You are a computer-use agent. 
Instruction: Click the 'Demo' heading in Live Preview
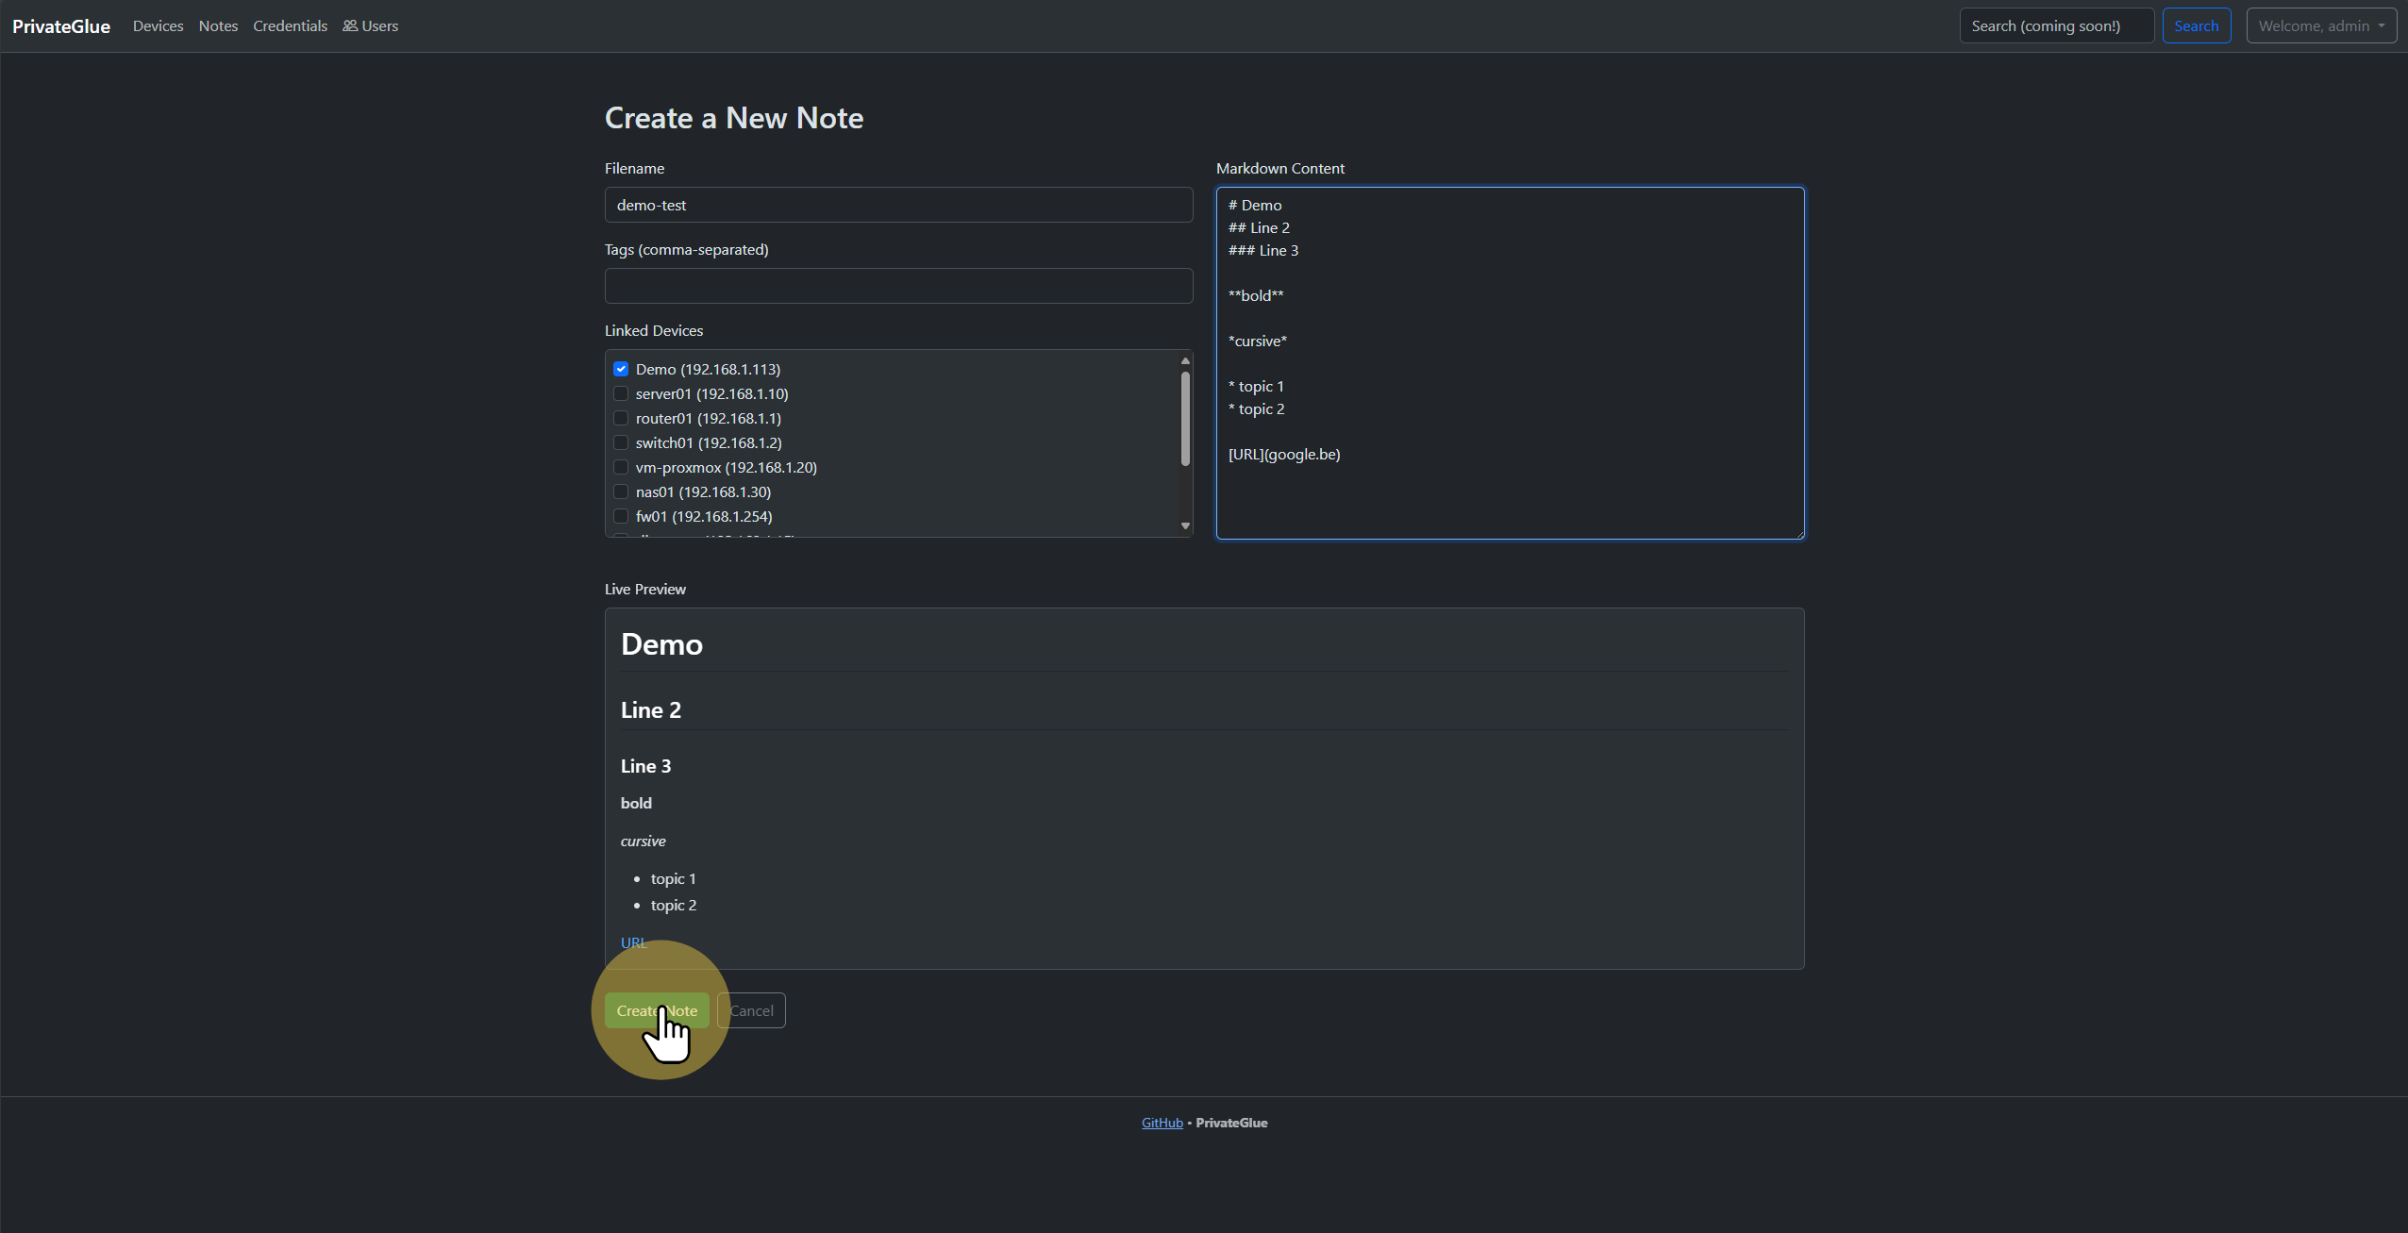pyautogui.click(x=661, y=644)
